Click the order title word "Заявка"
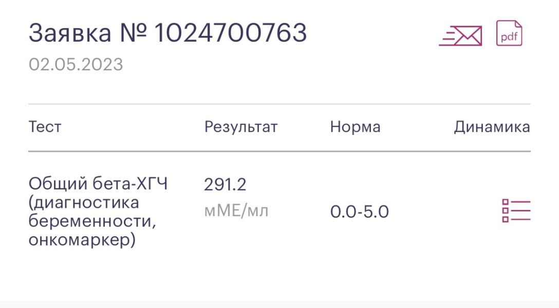Screen dimensions: 559x308 (69, 33)
